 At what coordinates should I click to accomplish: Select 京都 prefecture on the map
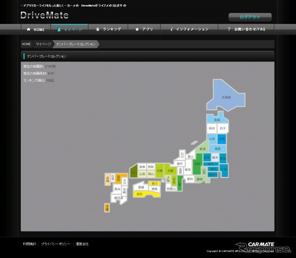click(170, 171)
